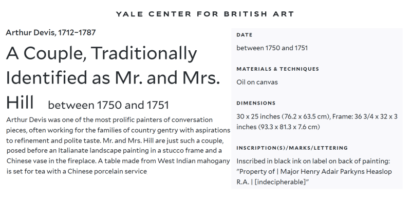Click the DATE heading in the details panel
The width and height of the screenshot is (411, 201).
[245, 35]
